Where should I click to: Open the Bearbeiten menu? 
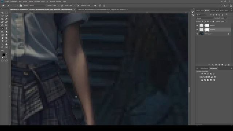pyautogui.click(x=14, y=1)
